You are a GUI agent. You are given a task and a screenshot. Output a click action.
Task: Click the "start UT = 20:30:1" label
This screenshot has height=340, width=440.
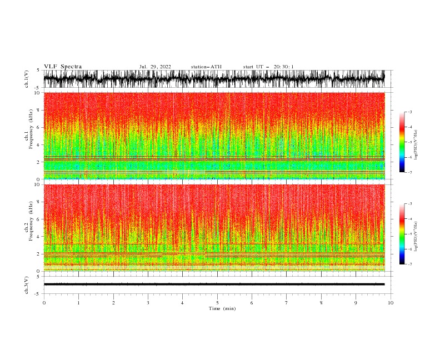point(268,67)
